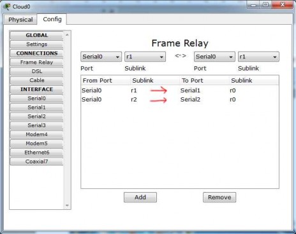The width and height of the screenshot is (296, 234).
Task: Expand the right Sublink dropdown showing r1
Action: pyautogui.click(x=258, y=57)
